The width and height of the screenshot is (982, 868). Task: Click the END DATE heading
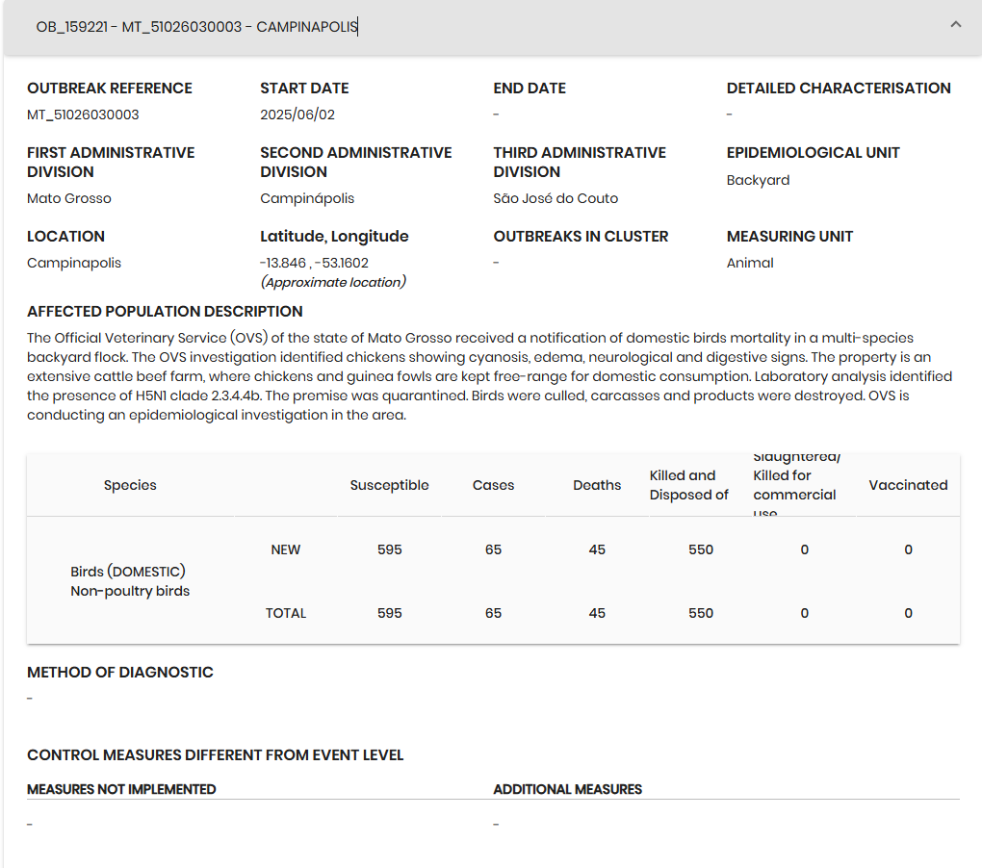[x=530, y=89]
